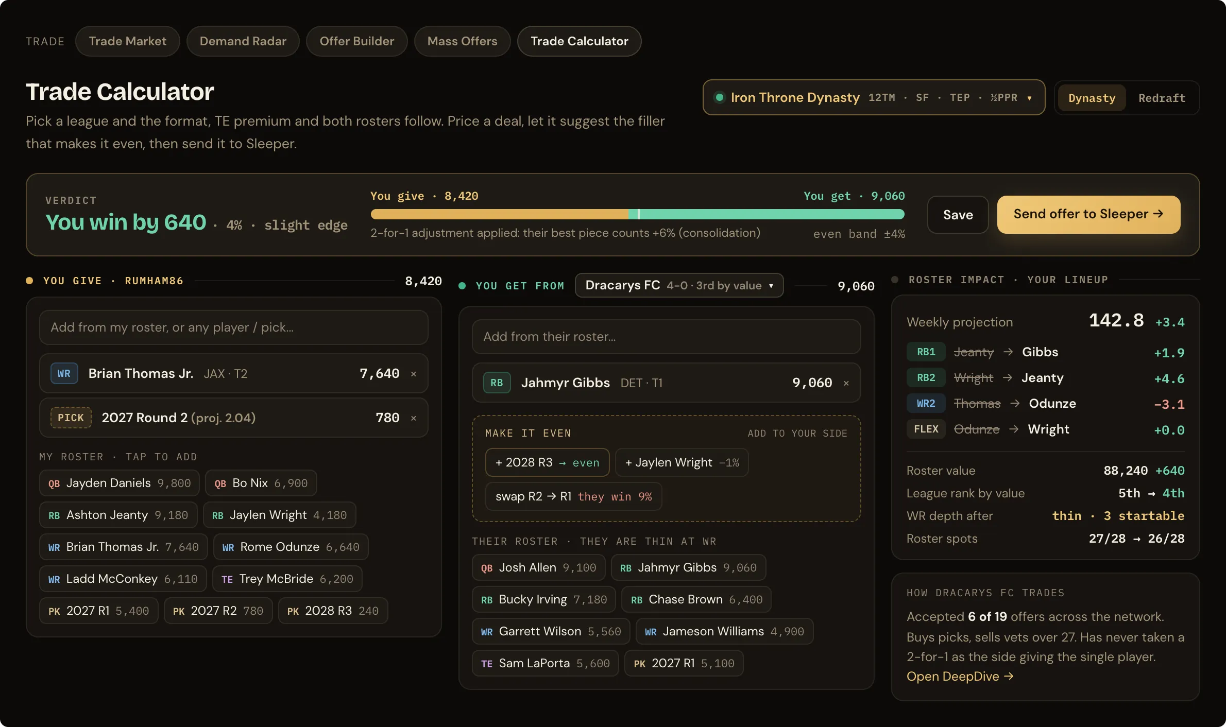Screen dimensions: 1226x727
Task: Open the Trade Market tab
Action: [x=127, y=41]
